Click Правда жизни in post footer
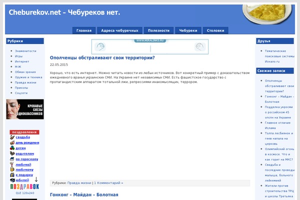This screenshot has height=200, width=300. (79, 183)
